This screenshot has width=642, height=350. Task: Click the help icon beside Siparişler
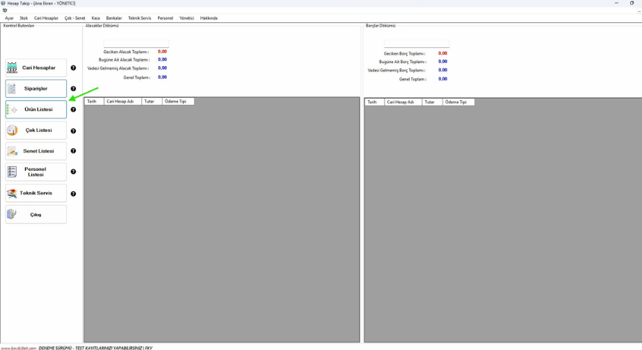pos(73,89)
